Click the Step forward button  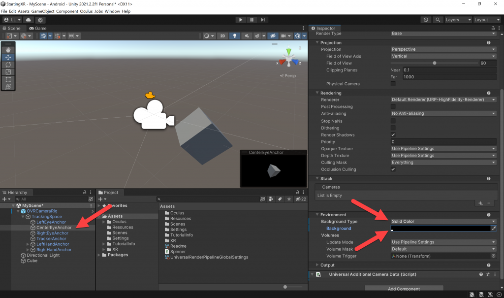263,20
